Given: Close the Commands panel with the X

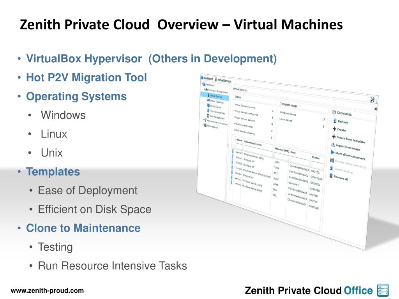Looking at the screenshot, I should tap(376, 109).
